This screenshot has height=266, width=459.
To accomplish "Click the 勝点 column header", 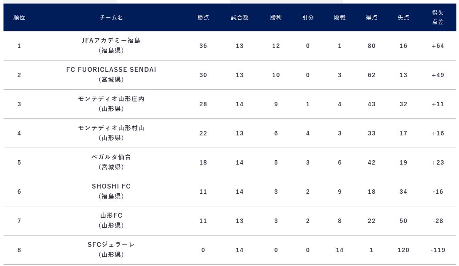I will click(x=203, y=17).
